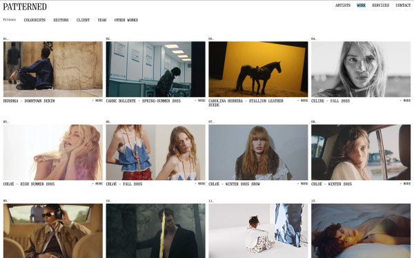Select the Work nav item
Screen dimensions: 414x258
point(361,6)
